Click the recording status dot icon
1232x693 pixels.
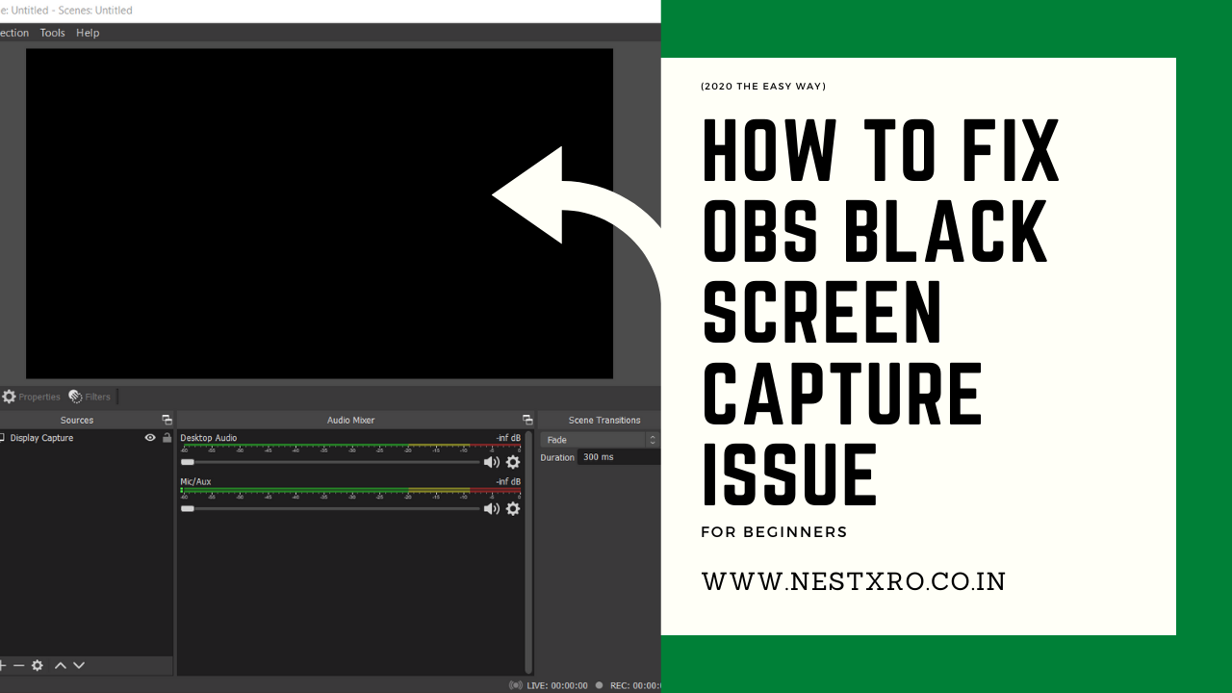(599, 685)
